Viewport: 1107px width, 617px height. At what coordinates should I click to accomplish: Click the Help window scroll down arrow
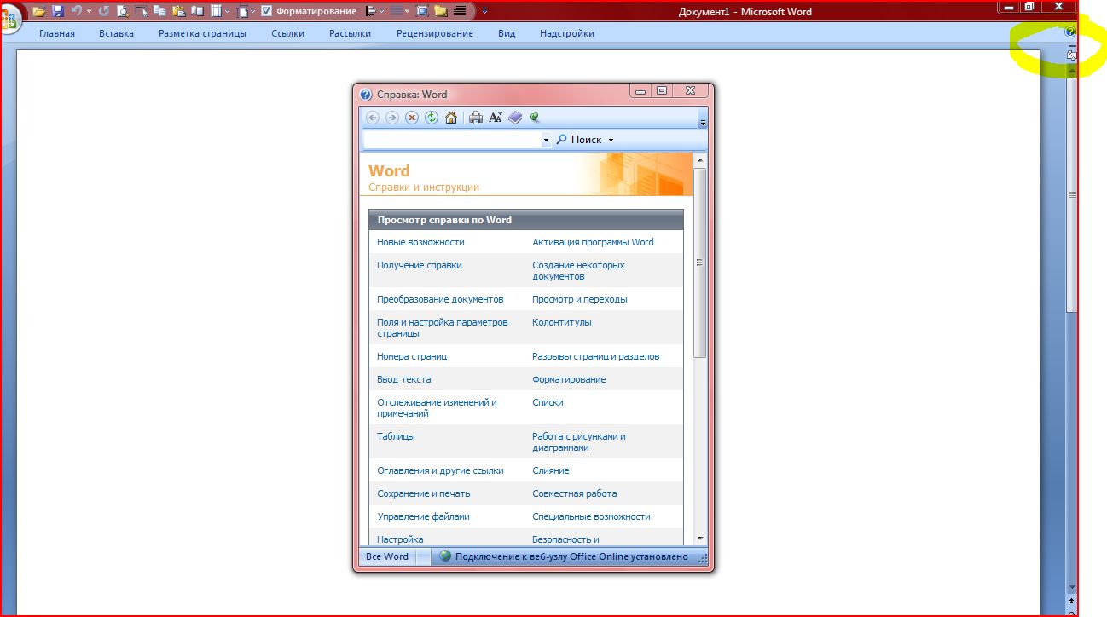(700, 538)
